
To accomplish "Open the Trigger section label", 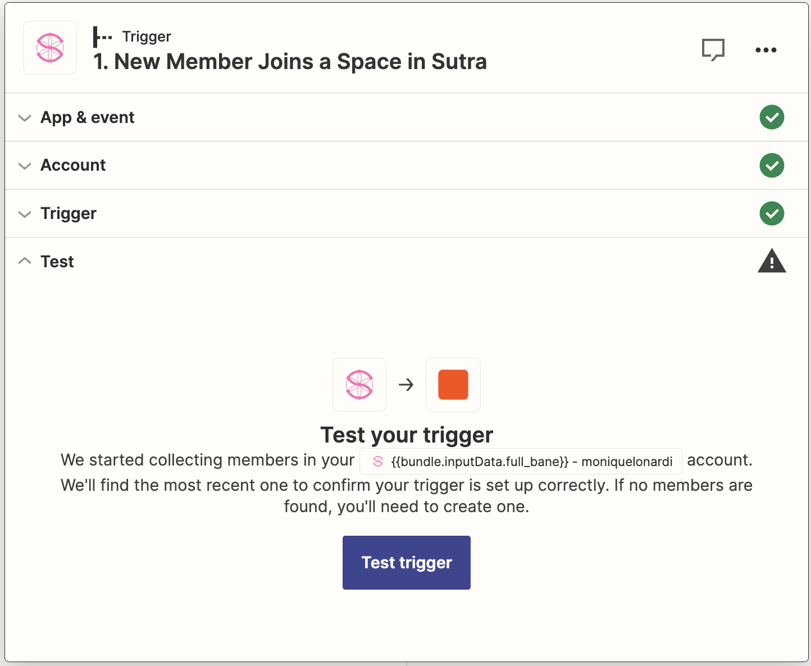I will pyautogui.click(x=69, y=213).
